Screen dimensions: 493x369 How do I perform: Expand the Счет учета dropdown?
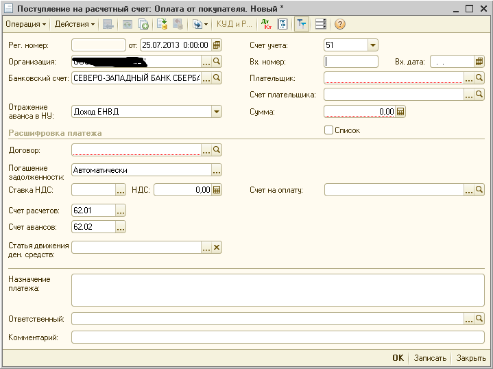tap(373, 45)
